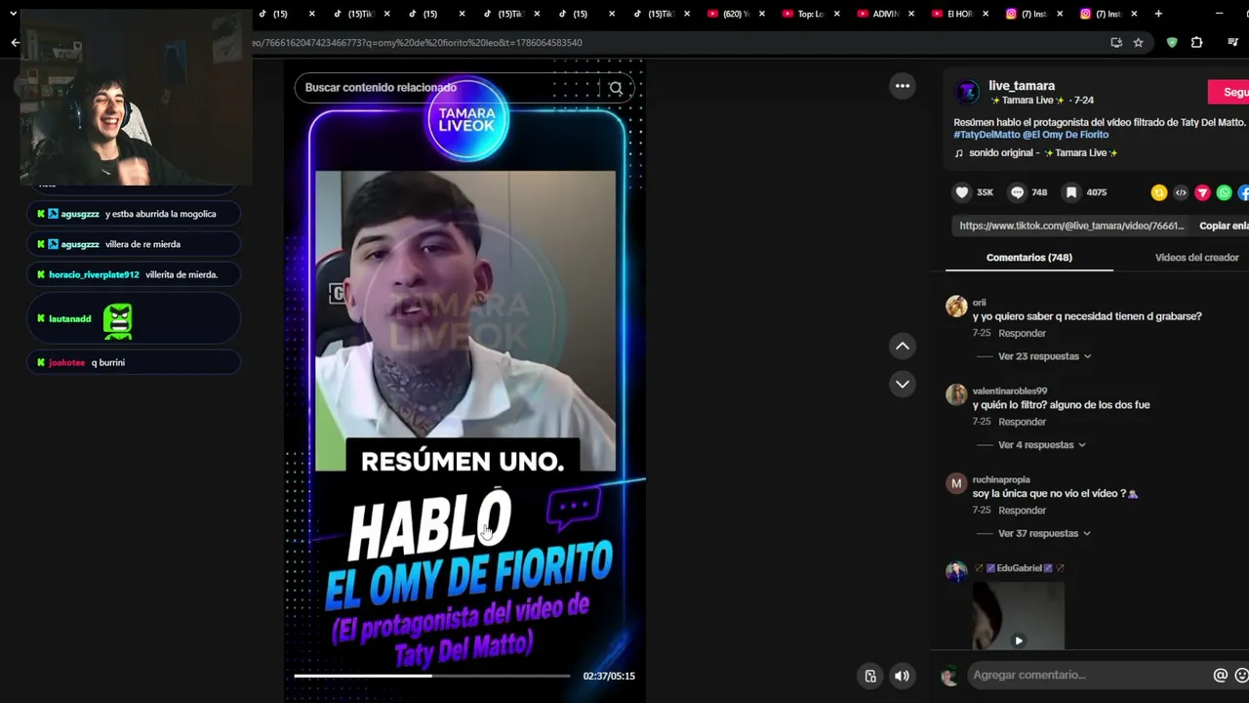Follow live_tamara with the Seguir button
Screen dimensions: 1249x703
click(x=1229, y=92)
